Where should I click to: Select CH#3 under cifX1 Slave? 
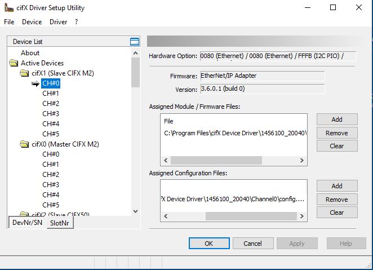point(51,114)
